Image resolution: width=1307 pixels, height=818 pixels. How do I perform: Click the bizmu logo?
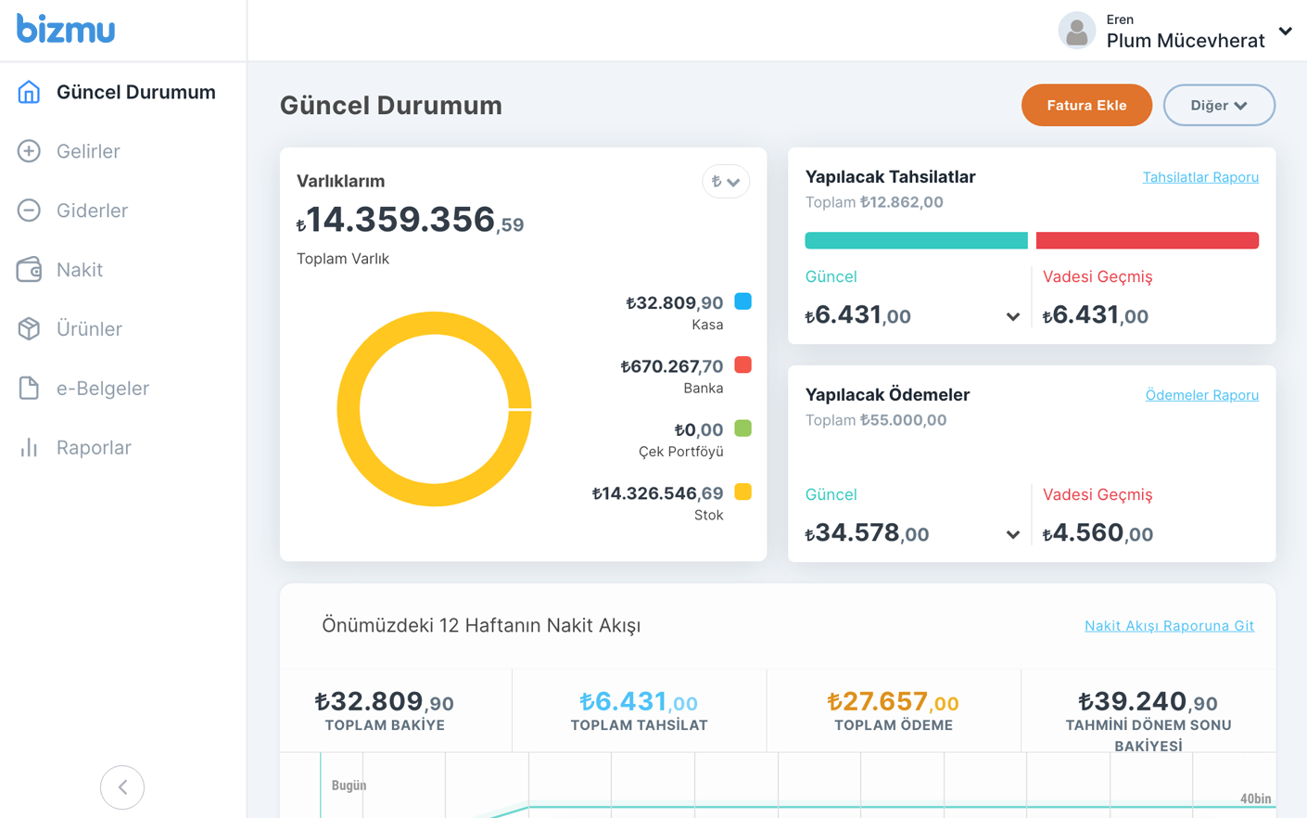[66, 29]
